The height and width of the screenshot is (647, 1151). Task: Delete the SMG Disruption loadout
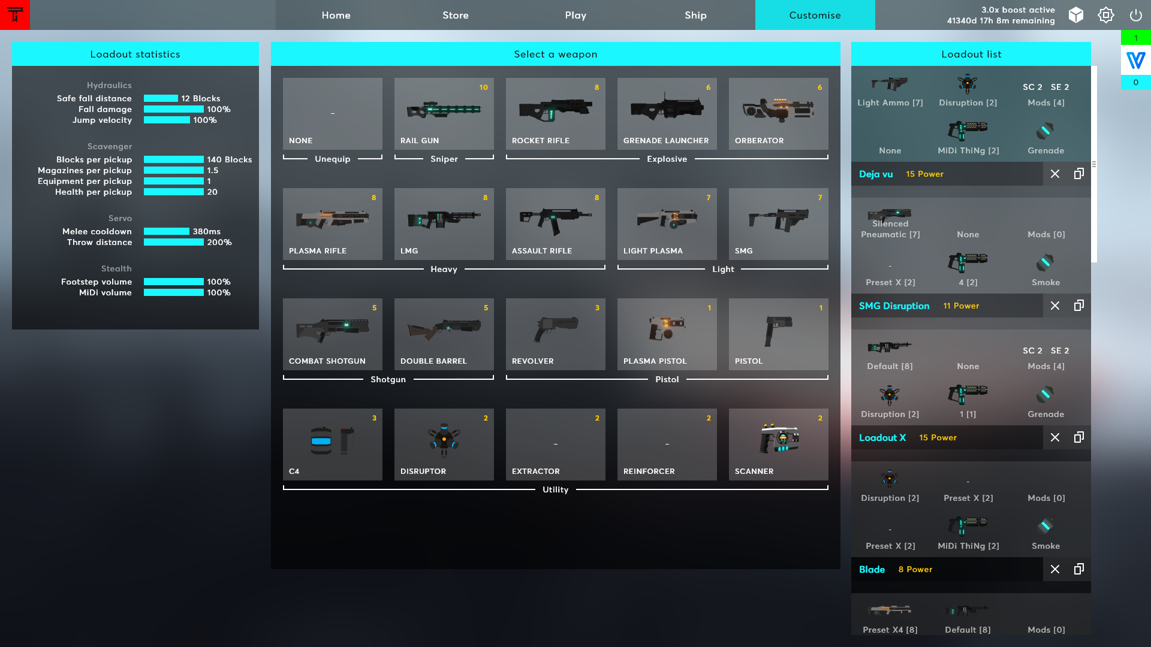tap(1055, 306)
